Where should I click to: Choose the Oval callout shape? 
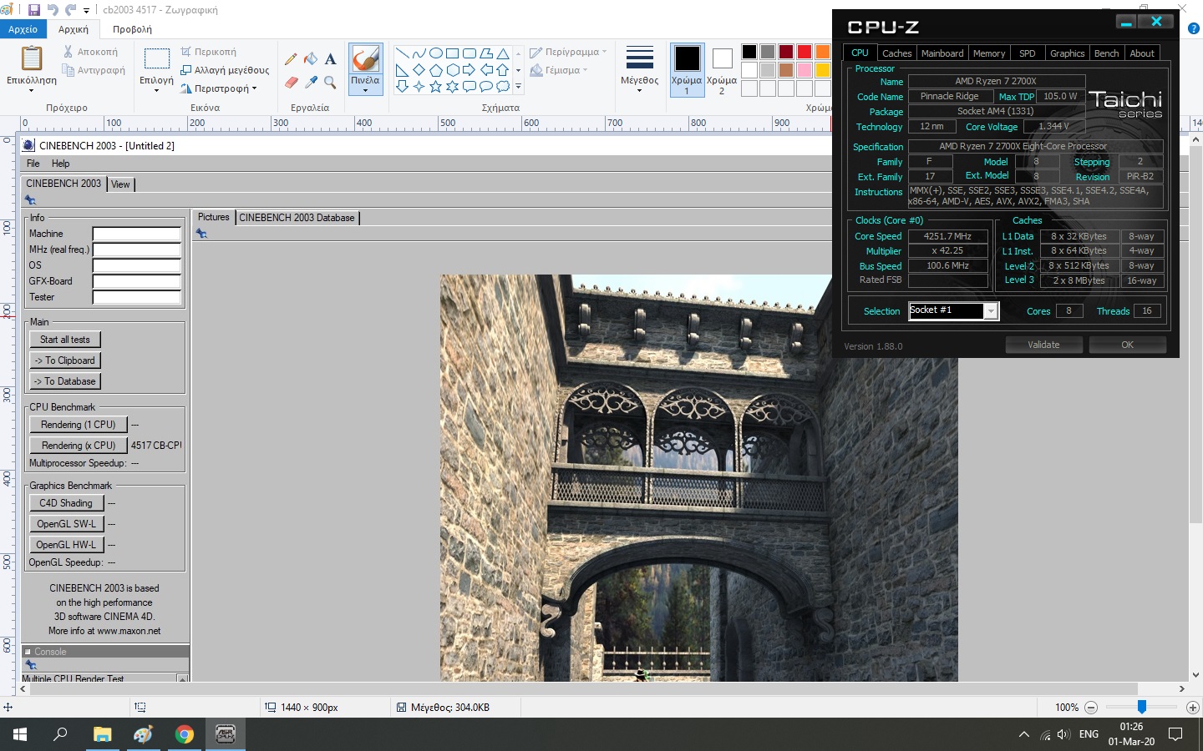coord(485,86)
